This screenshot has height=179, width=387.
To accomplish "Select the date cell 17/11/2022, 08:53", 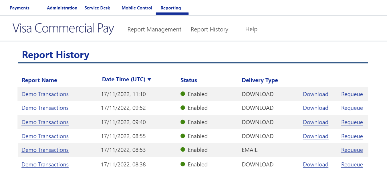I will pos(123,150).
